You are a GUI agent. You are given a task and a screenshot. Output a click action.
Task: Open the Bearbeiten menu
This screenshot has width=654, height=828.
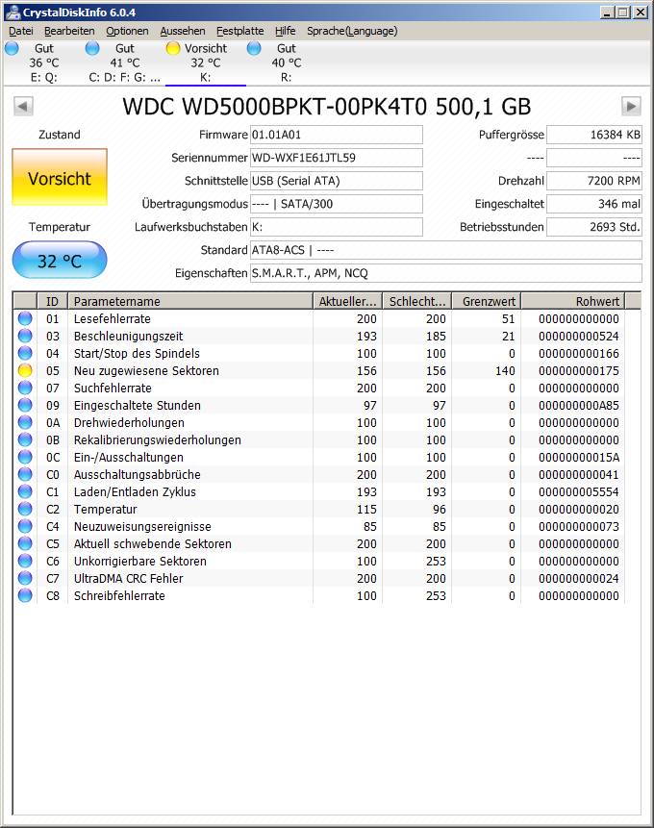(69, 31)
